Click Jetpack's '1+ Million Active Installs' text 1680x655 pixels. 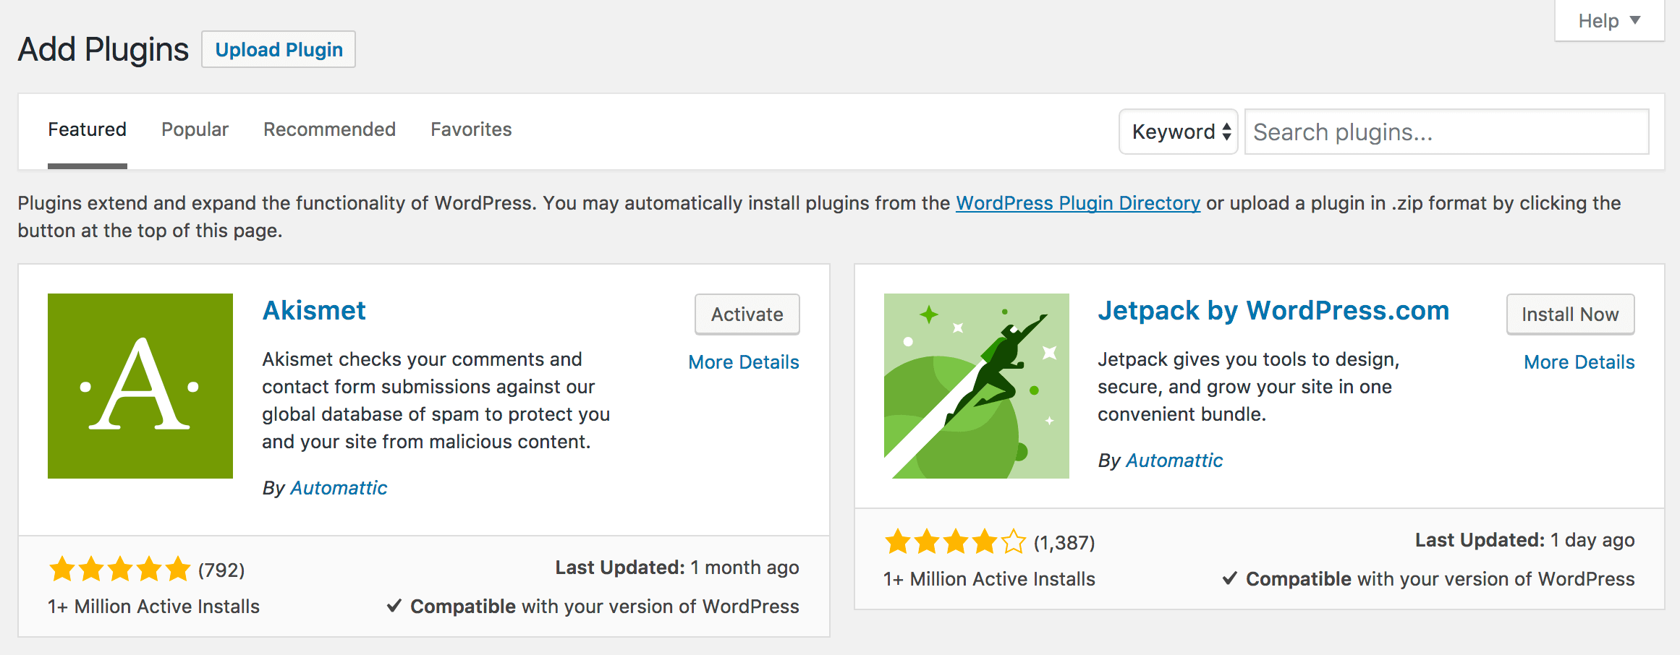pyautogui.click(x=989, y=579)
